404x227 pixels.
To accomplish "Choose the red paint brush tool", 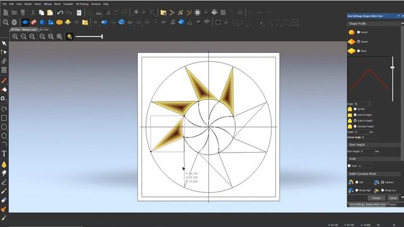I will point(4,81).
